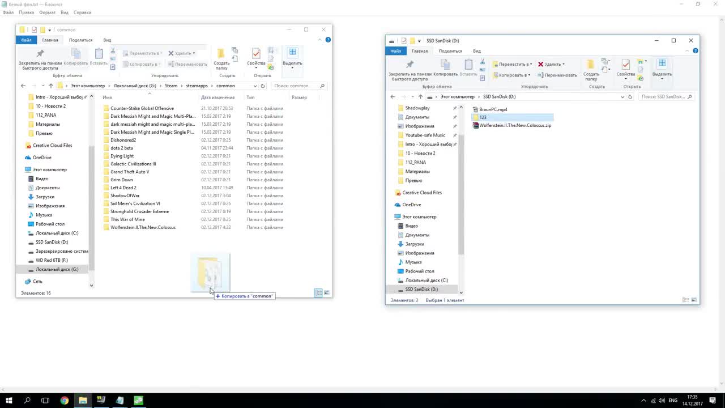This screenshot has height=408, width=725.
Task: Expand address bar history dropdown in SSD SanDisk window
Action: (622, 96)
